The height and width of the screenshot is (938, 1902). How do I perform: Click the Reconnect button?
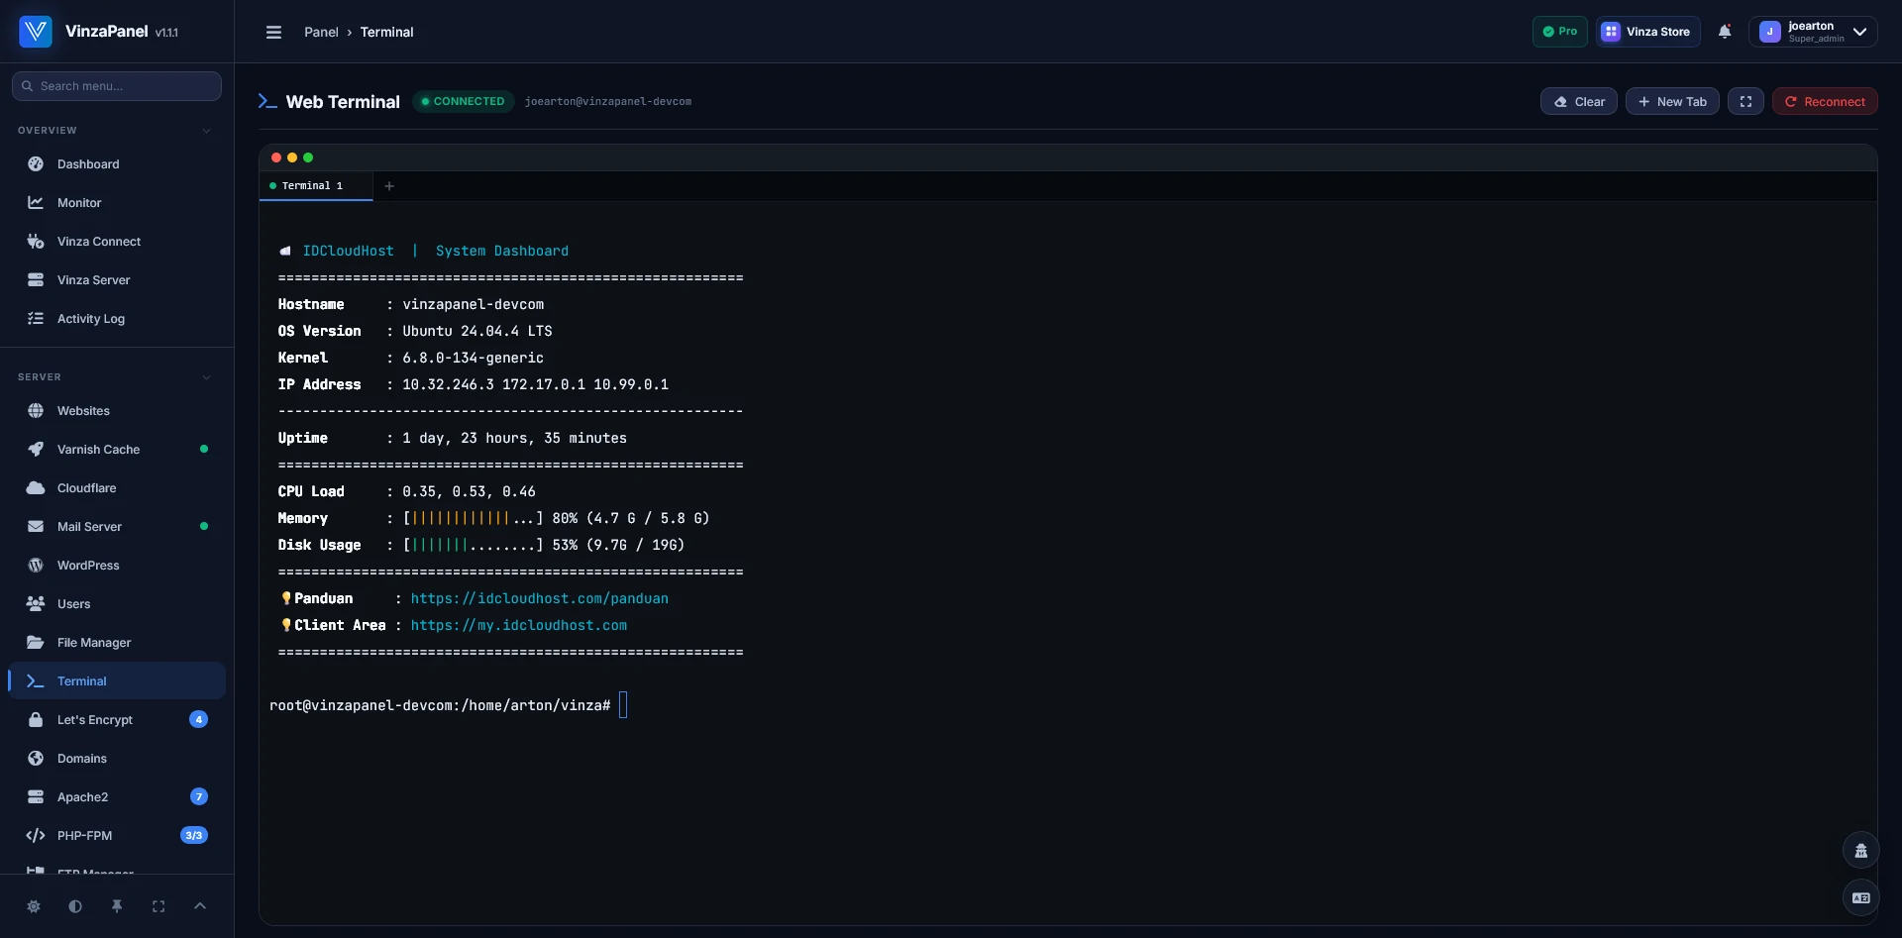(x=1825, y=101)
